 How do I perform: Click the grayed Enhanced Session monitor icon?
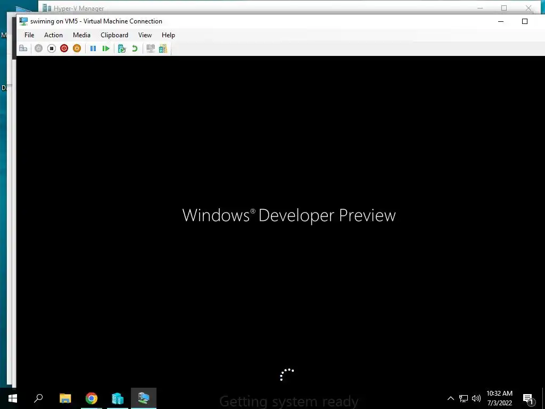(151, 48)
